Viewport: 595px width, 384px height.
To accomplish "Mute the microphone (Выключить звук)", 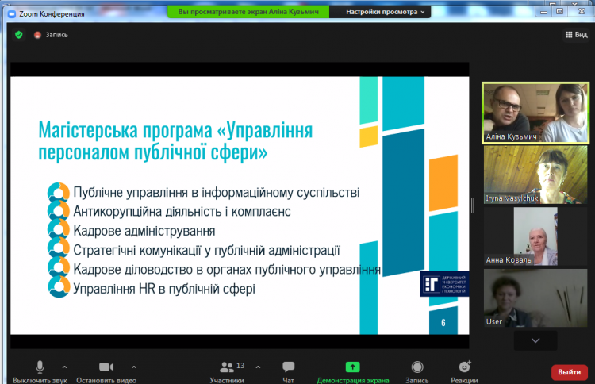I will pyautogui.click(x=40, y=367).
